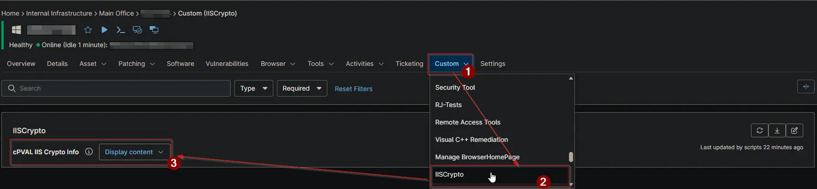Click the info icon beside cPVAL IIS Crypto Info
Screen dimensions: 817x189
point(89,151)
